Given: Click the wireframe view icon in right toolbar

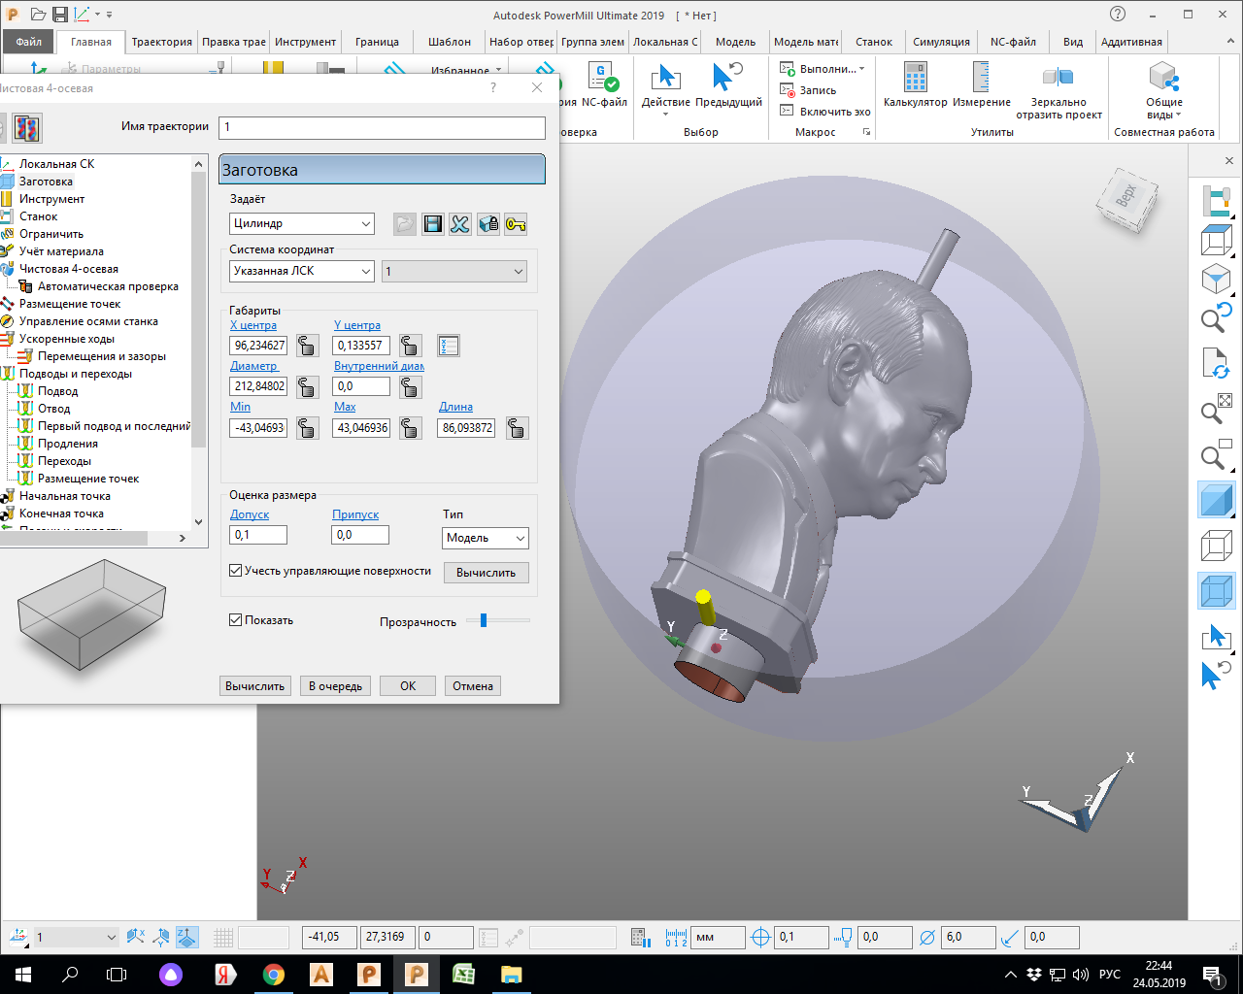Looking at the screenshot, I should click(x=1216, y=546).
